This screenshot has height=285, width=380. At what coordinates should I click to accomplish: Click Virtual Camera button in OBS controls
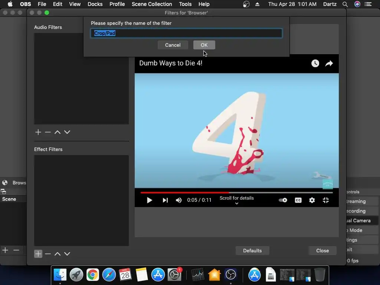pos(361,220)
